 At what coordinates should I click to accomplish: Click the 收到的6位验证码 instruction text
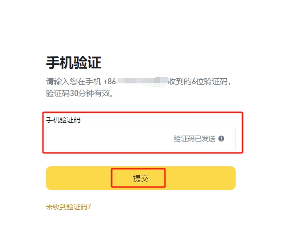click(x=198, y=82)
